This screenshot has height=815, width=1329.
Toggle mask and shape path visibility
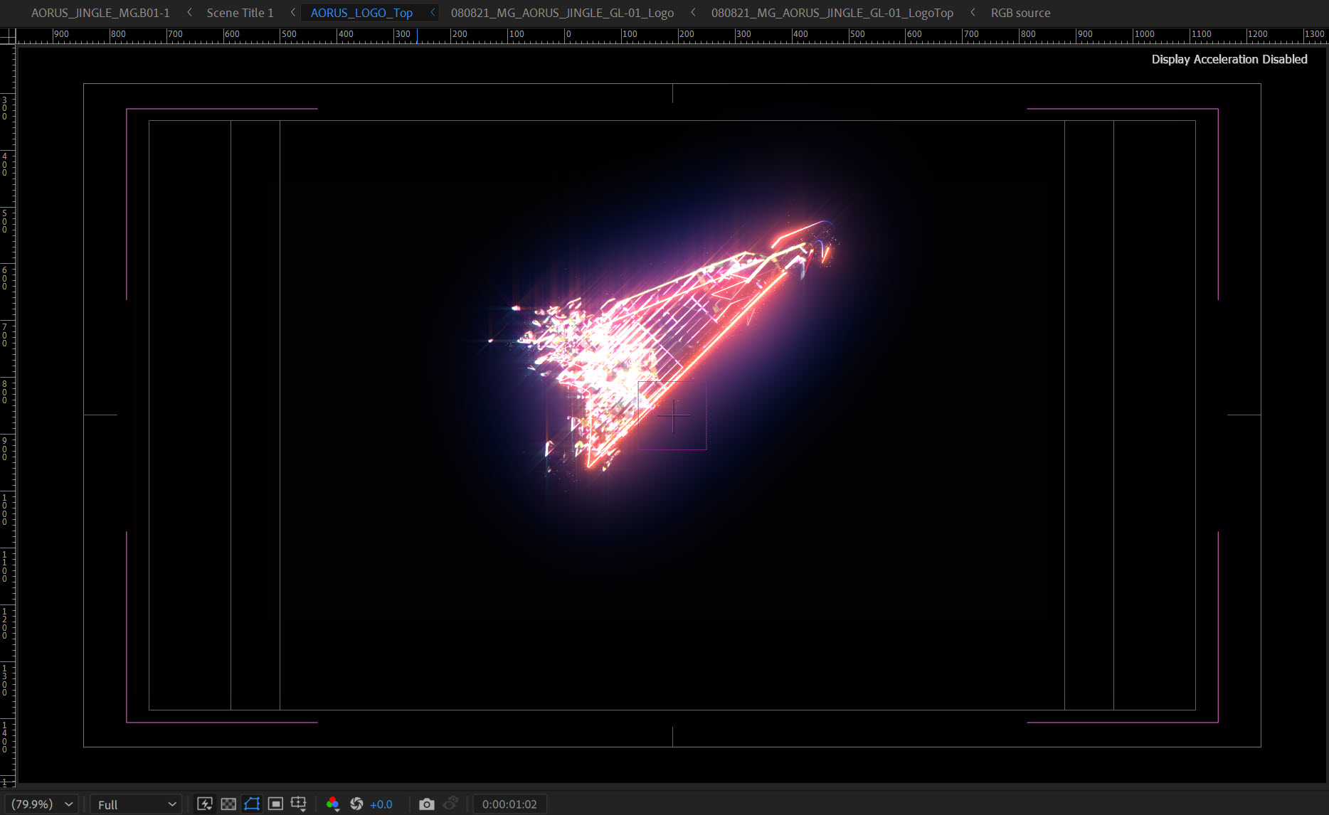[252, 804]
